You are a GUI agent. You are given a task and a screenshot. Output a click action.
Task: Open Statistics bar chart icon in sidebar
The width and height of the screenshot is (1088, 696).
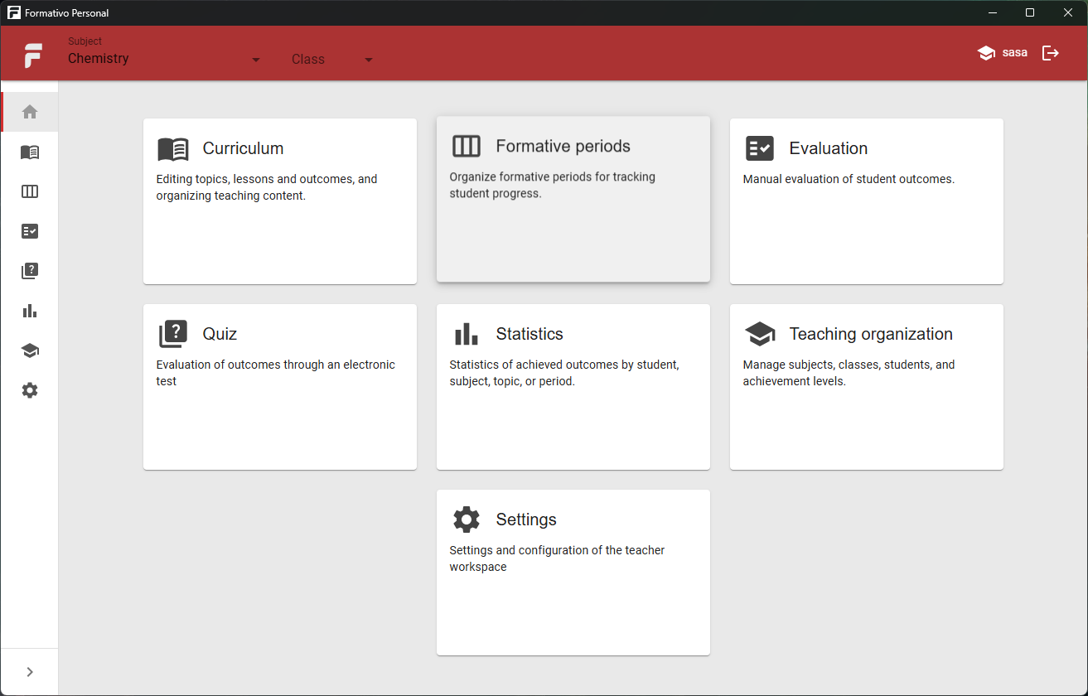click(x=30, y=311)
